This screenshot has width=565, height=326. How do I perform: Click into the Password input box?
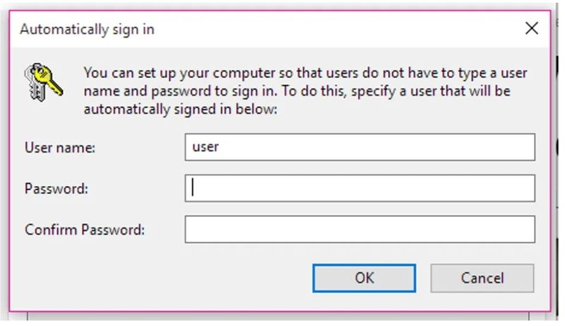pos(359,189)
